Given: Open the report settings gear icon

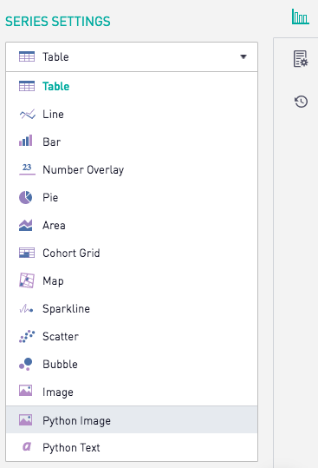Looking at the screenshot, I should coord(301,59).
